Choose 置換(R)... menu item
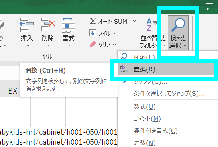Screen dimensions: 218x147 (x=165, y=69)
